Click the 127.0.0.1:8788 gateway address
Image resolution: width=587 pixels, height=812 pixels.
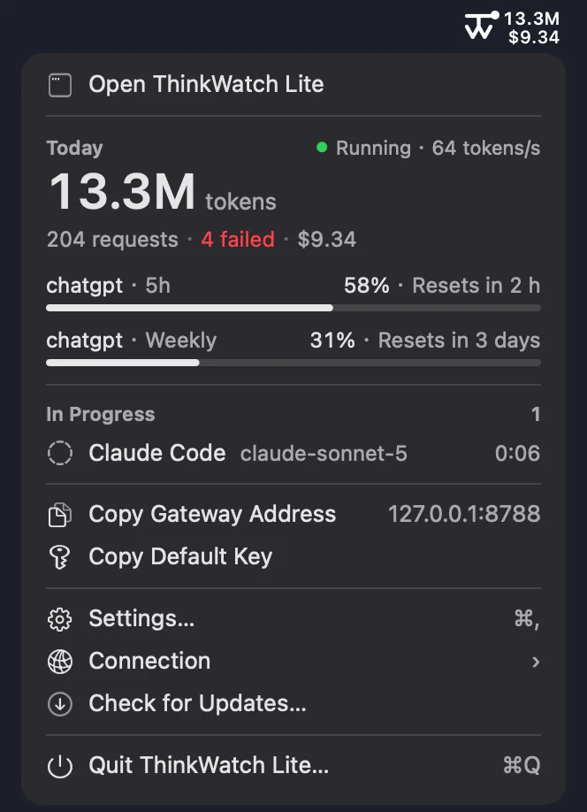tap(464, 514)
